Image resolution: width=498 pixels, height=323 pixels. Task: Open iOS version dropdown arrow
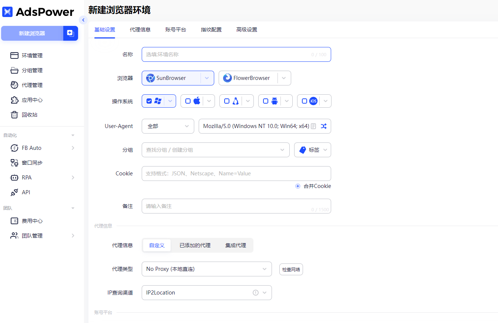click(x=326, y=101)
